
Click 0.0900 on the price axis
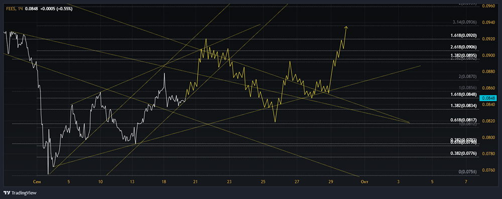click(x=488, y=55)
